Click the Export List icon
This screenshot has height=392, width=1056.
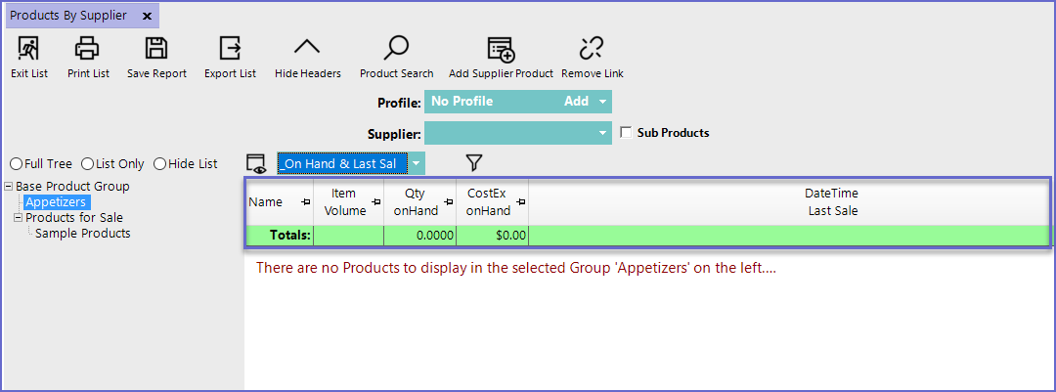pos(230,47)
